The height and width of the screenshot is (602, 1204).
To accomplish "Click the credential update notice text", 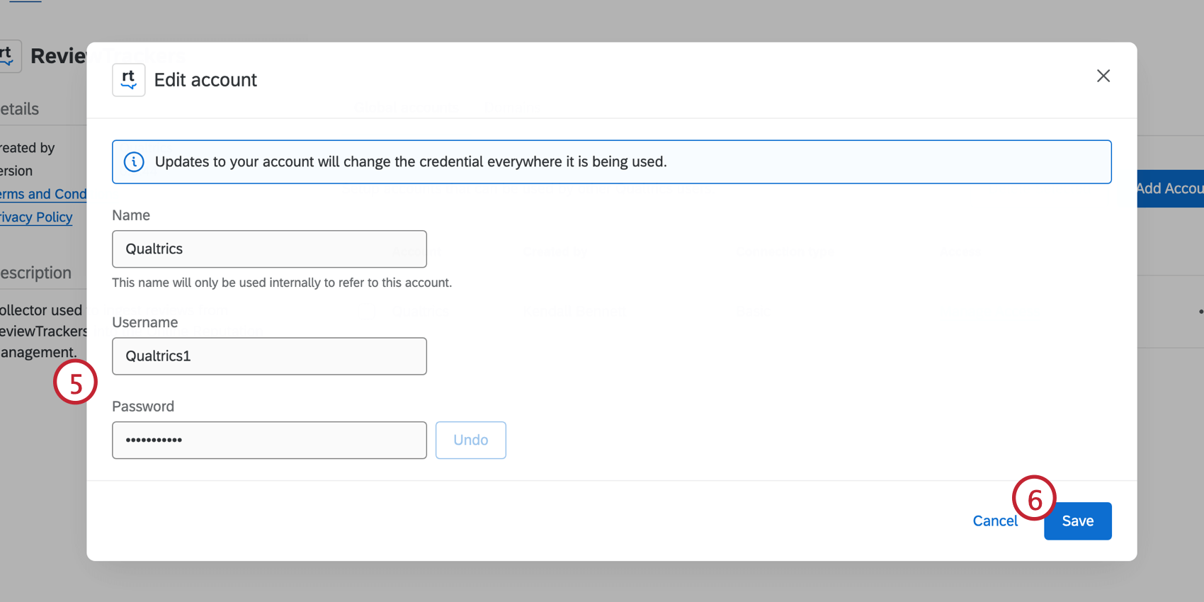I will (411, 162).
